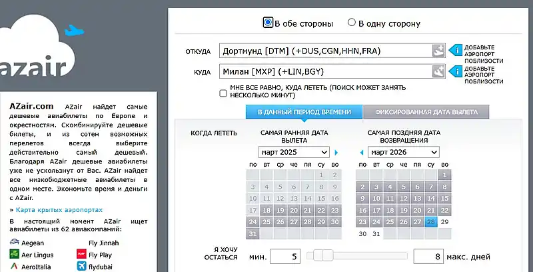Click the Fly Play airline logo
Image resolution: width=533 pixels, height=272 pixels.
81,254
